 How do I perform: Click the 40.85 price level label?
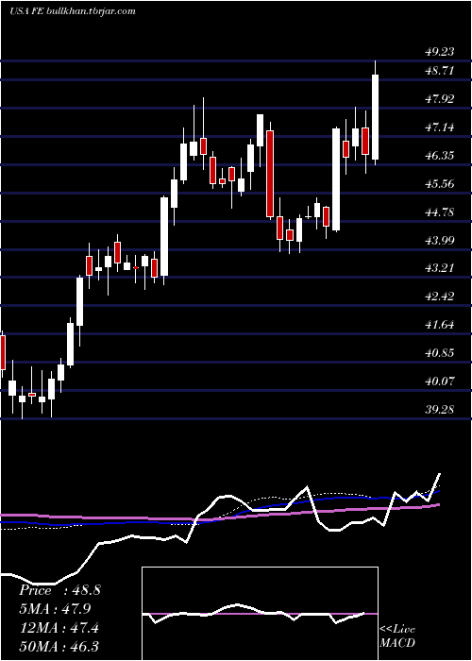click(x=440, y=352)
